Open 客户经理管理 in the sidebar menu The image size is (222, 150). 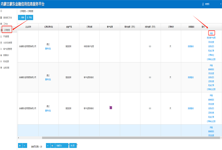click(x=8, y=49)
